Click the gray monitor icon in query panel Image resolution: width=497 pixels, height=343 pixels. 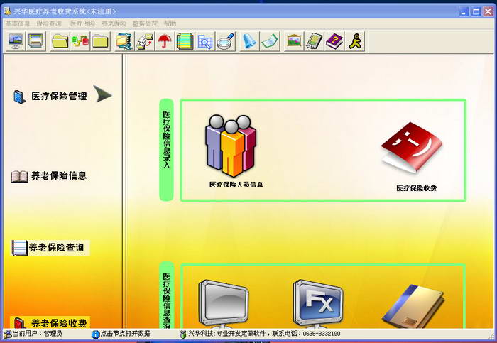(x=224, y=303)
